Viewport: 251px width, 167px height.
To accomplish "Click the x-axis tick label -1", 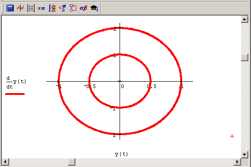I will click(x=59, y=86).
